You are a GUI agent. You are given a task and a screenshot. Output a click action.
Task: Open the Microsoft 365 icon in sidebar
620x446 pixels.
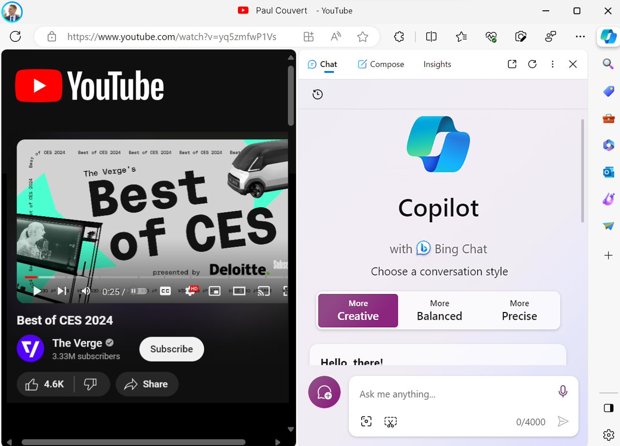(x=608, y=145)
